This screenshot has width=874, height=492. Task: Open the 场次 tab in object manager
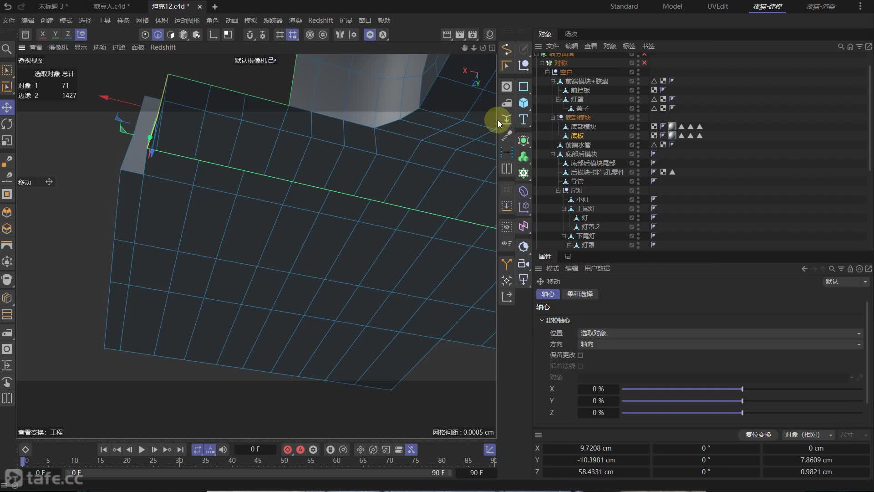[571, 34]
